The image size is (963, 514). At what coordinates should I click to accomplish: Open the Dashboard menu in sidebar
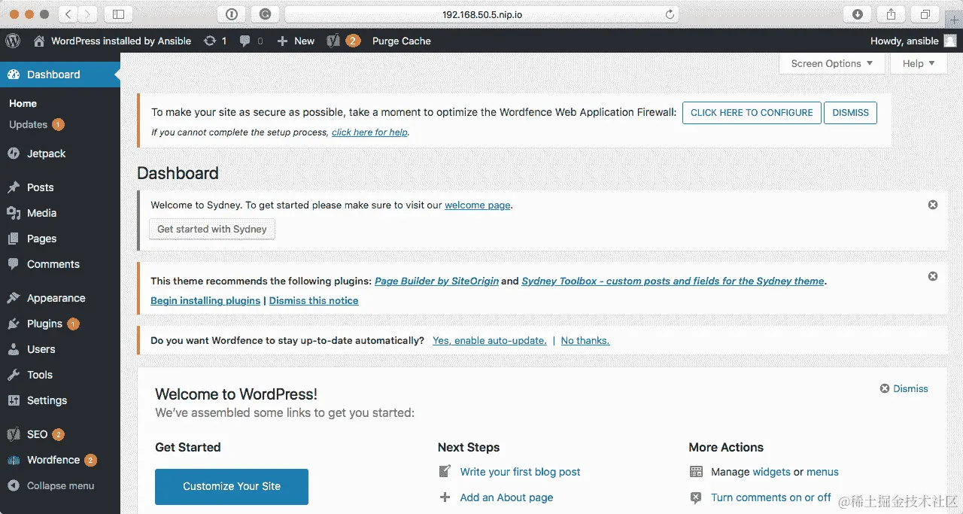(x=60, y=75)
